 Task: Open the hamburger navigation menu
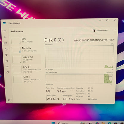point(5,31)
